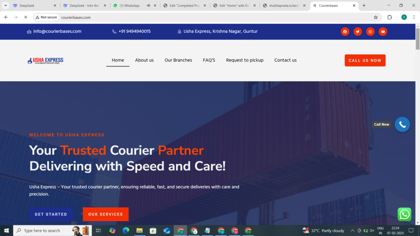
Task: Open the Facebook social icon
Action: point(345,32)
